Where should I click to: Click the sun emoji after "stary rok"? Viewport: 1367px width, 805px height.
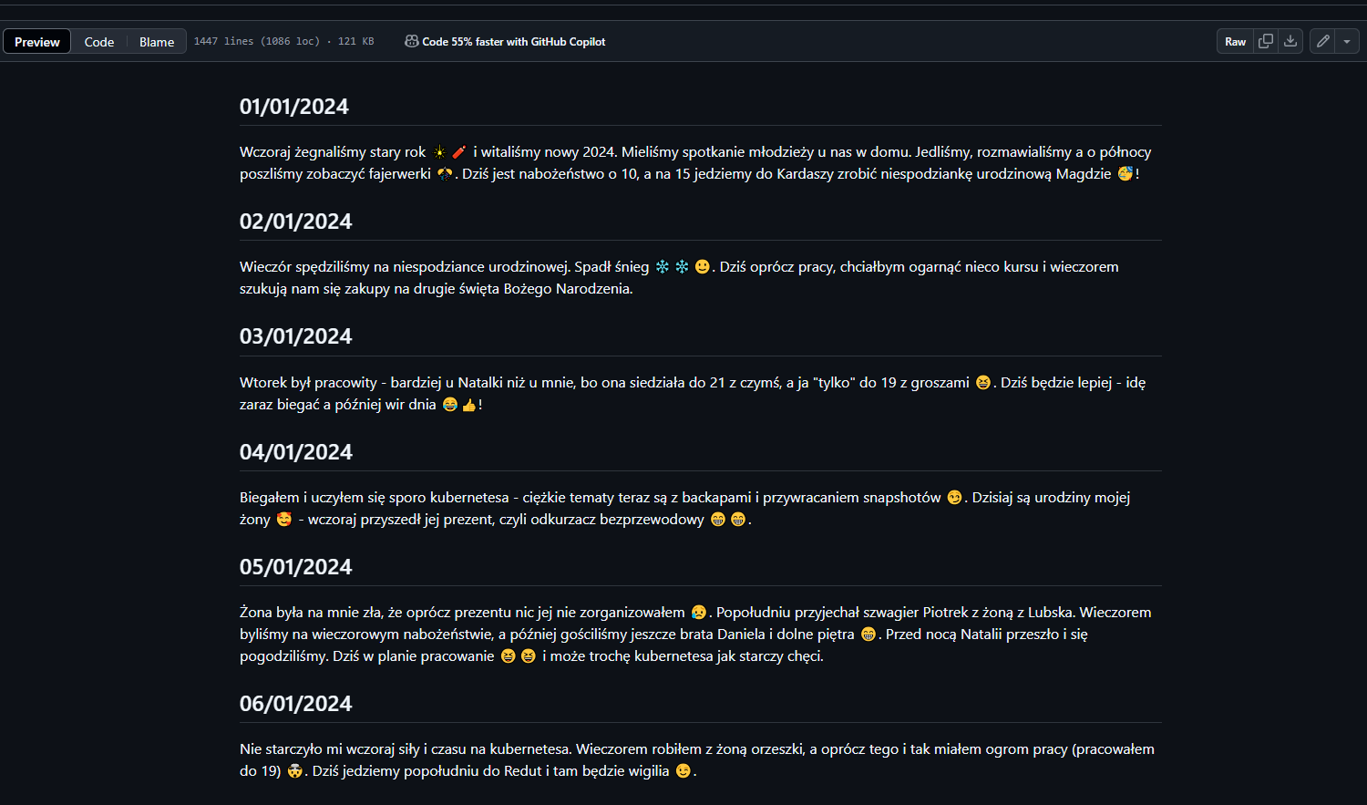click(x=439, y=152)
